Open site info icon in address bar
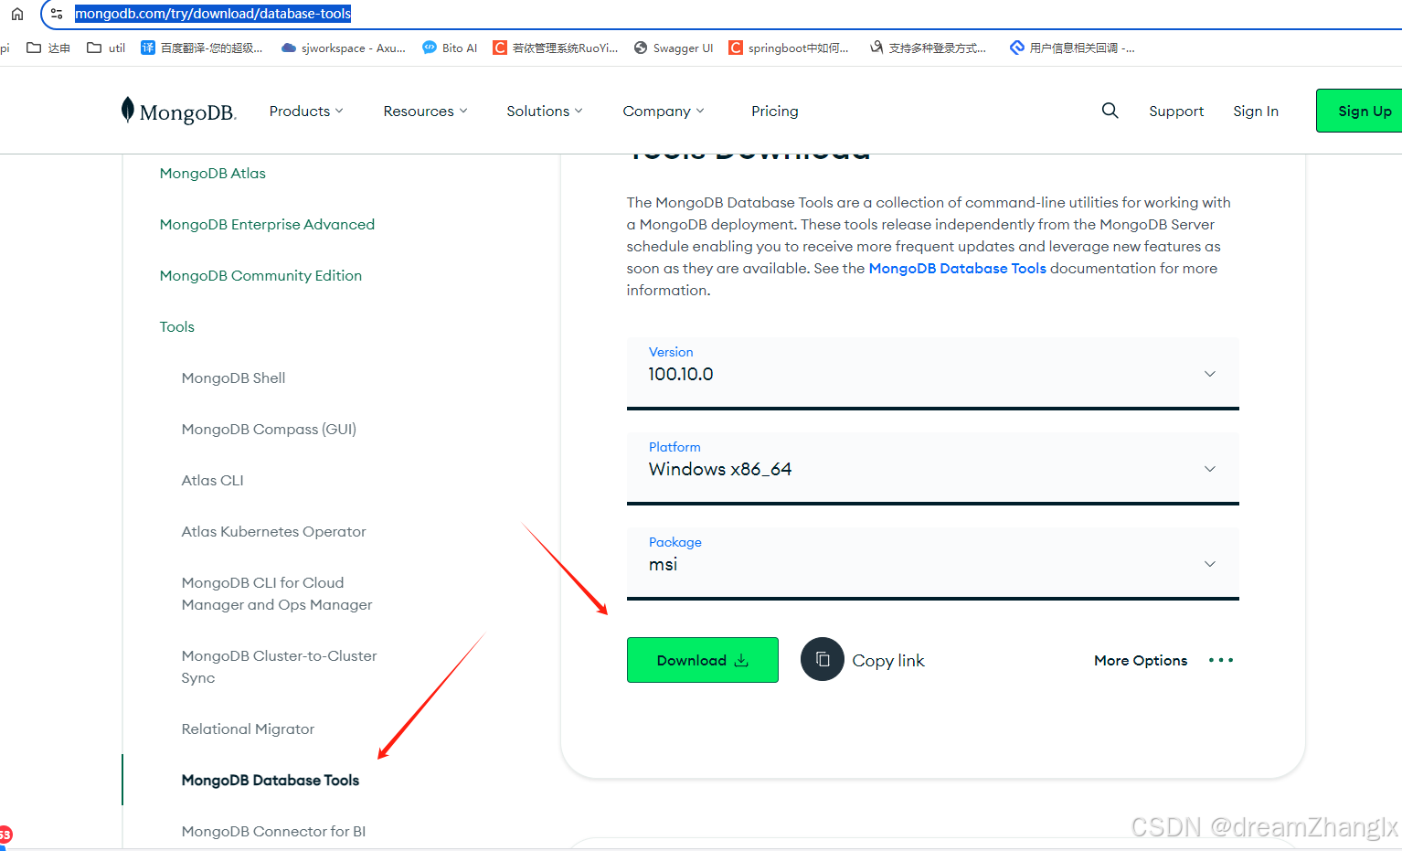Viewport: 1402px width, 851px height. [57, 14]
